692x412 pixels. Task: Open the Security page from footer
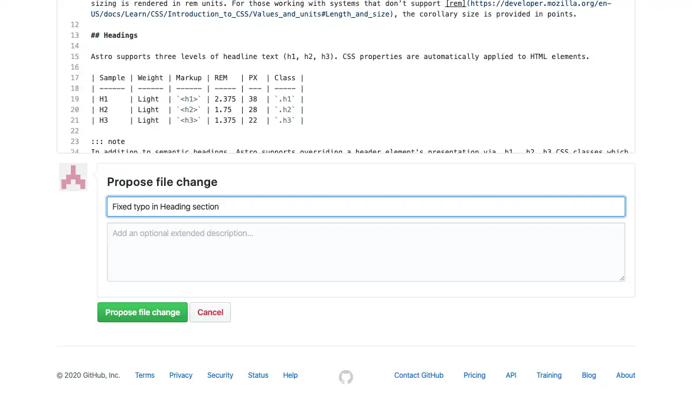pos(220,375)
